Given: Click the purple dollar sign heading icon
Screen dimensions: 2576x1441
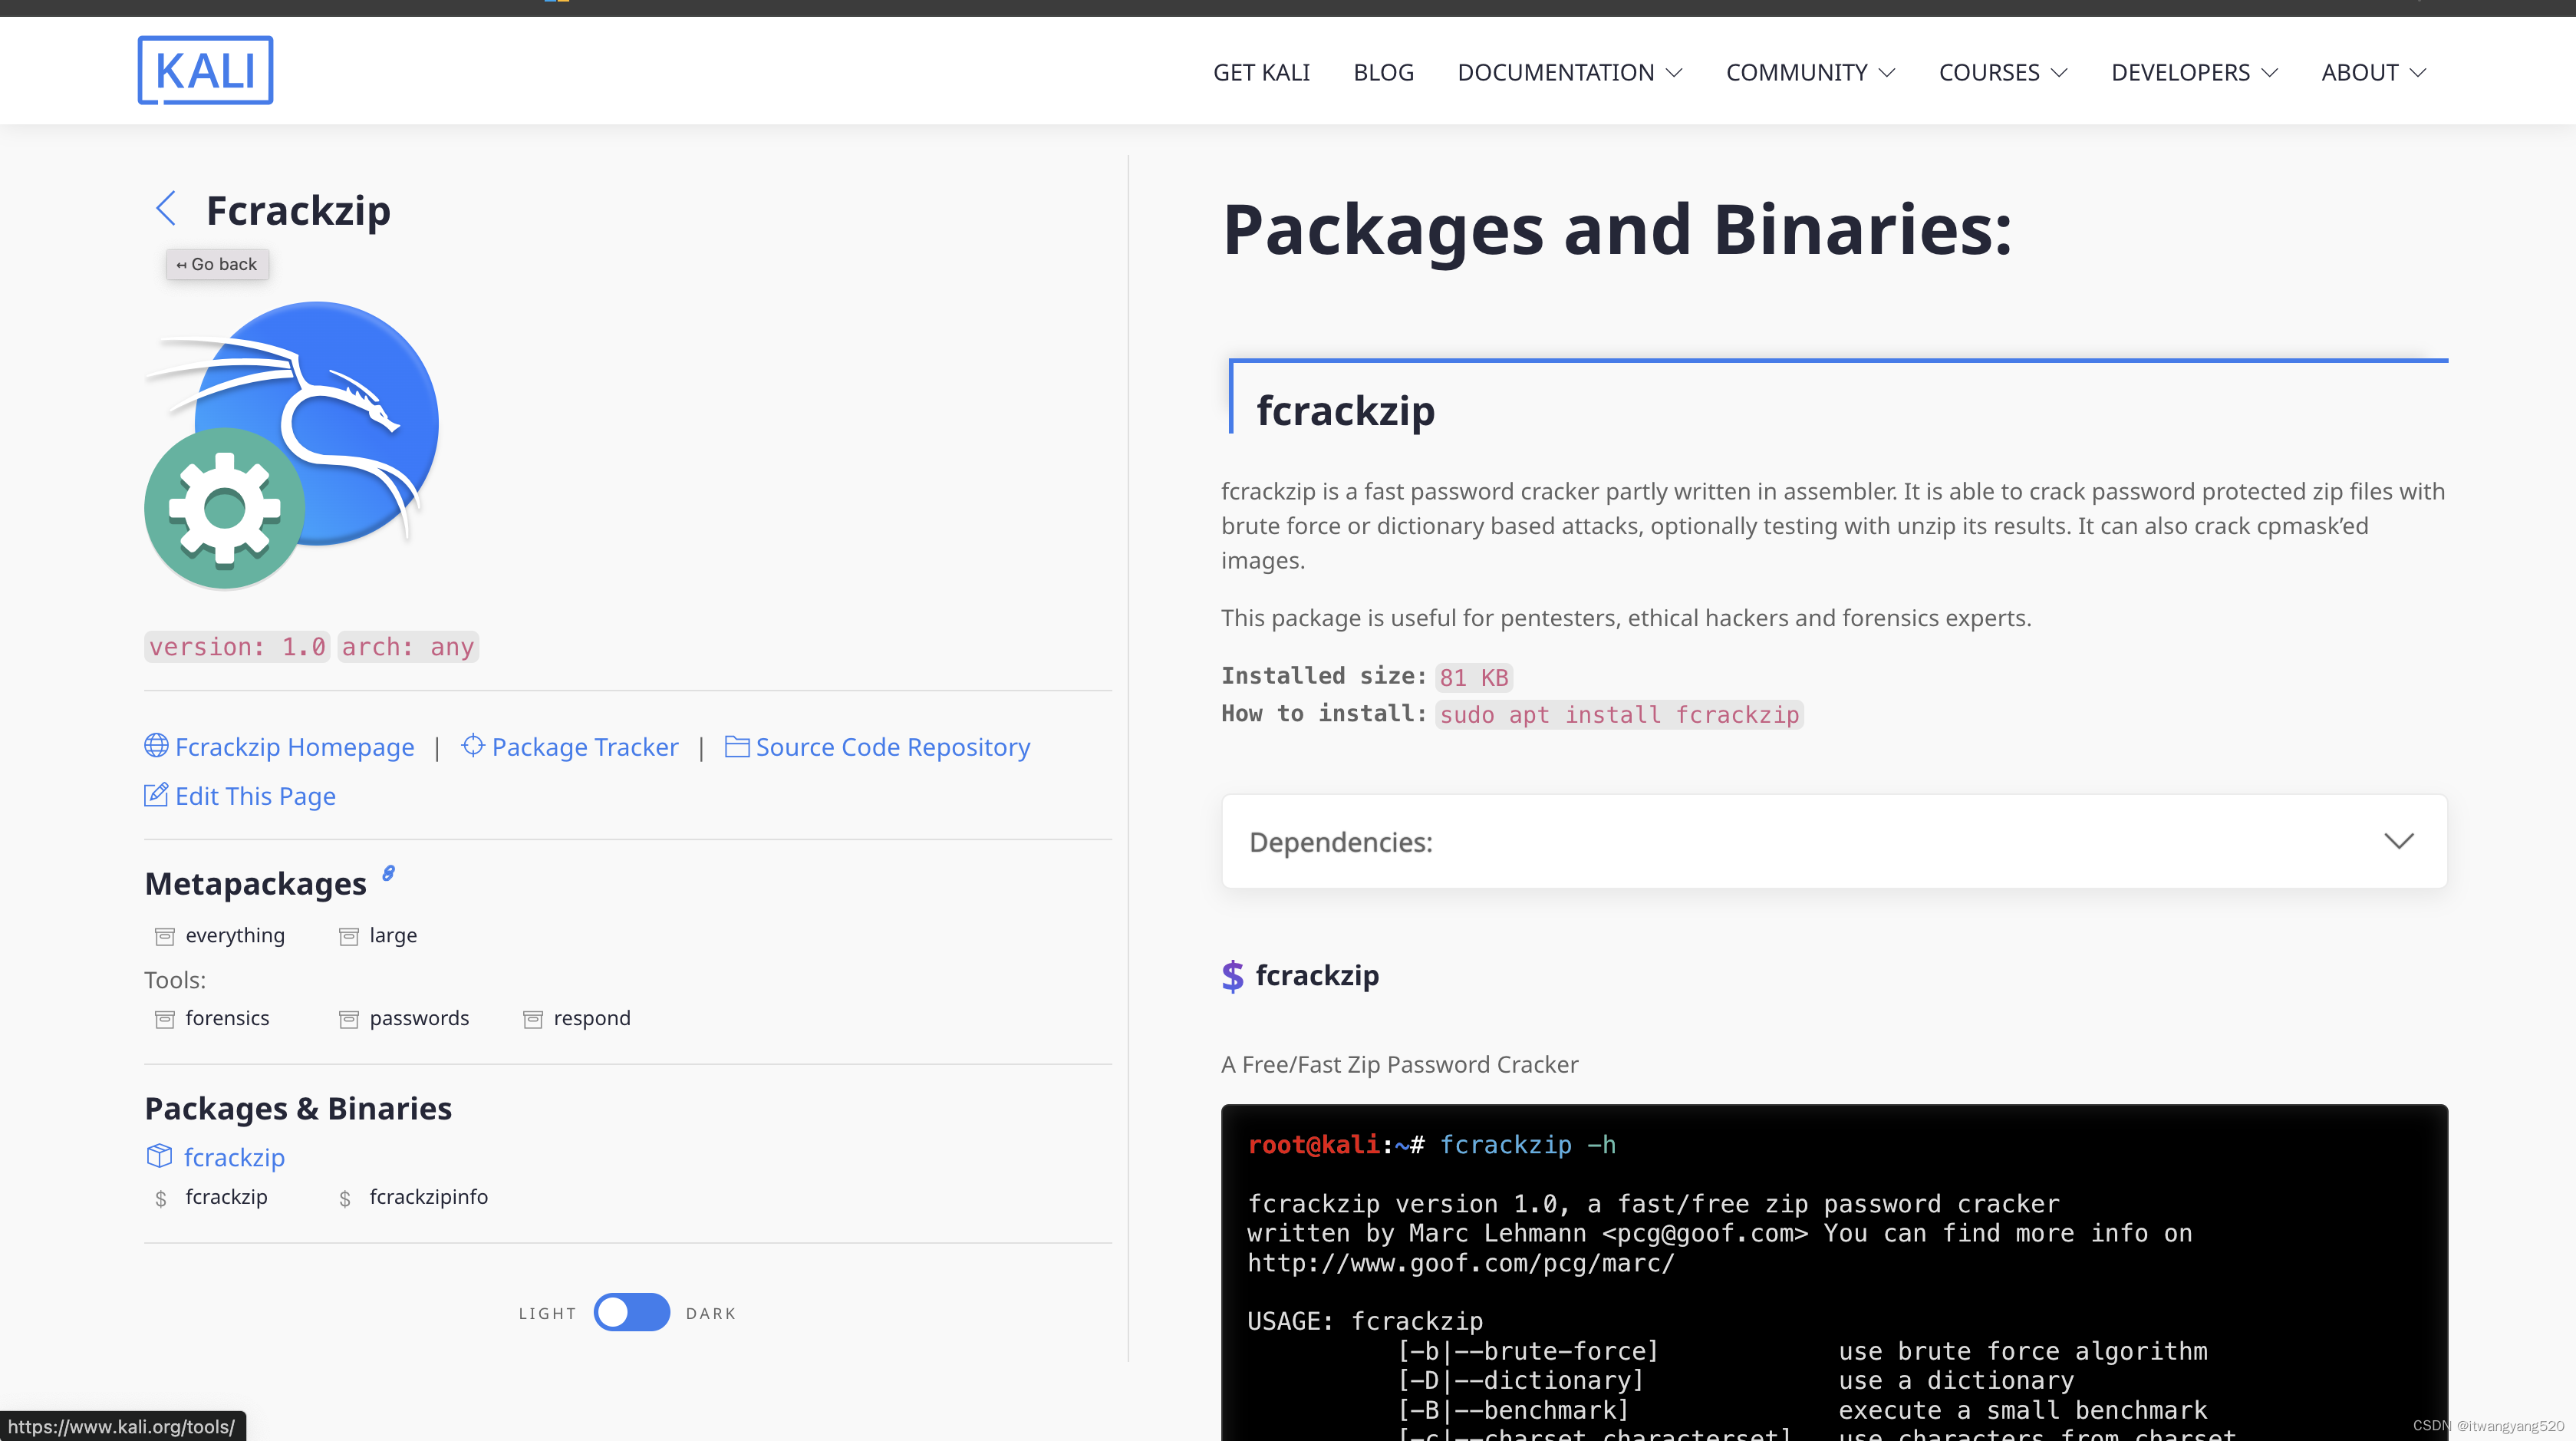Looking at the screenshot, I should 1233,976.
